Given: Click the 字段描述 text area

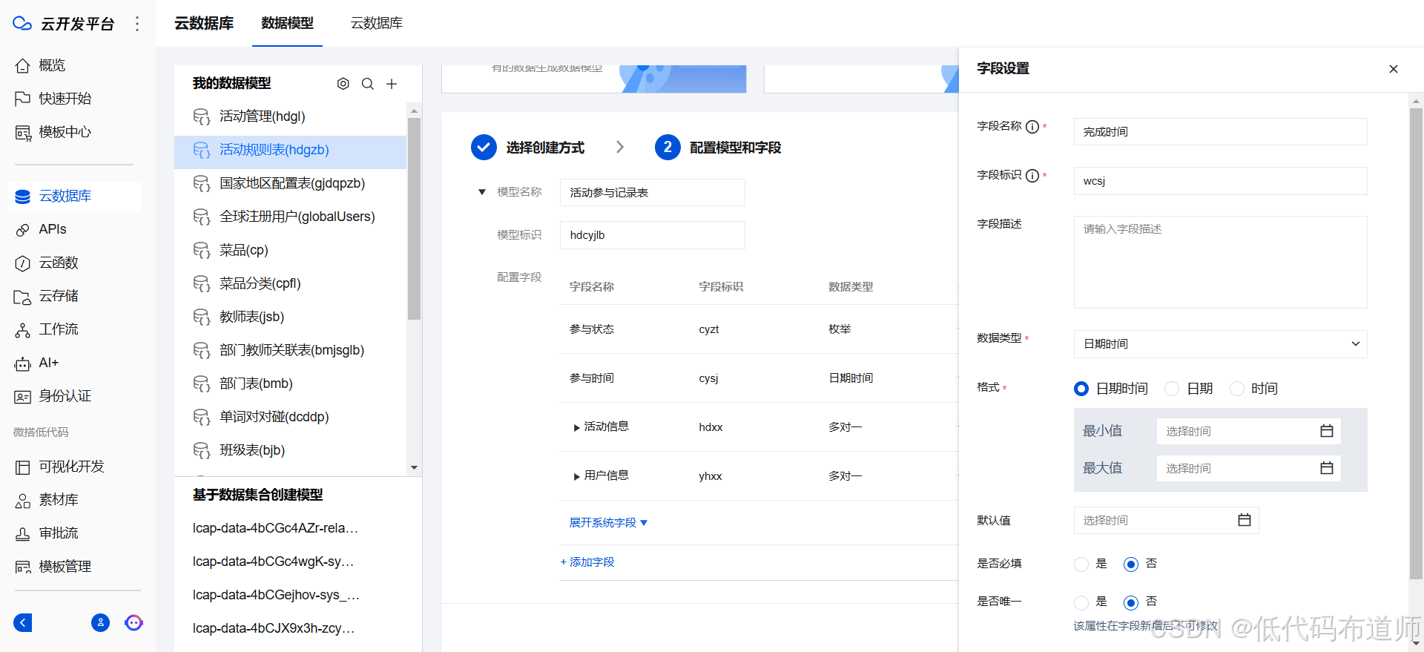Looking at the screenshot, I should tap(1220, 262).
